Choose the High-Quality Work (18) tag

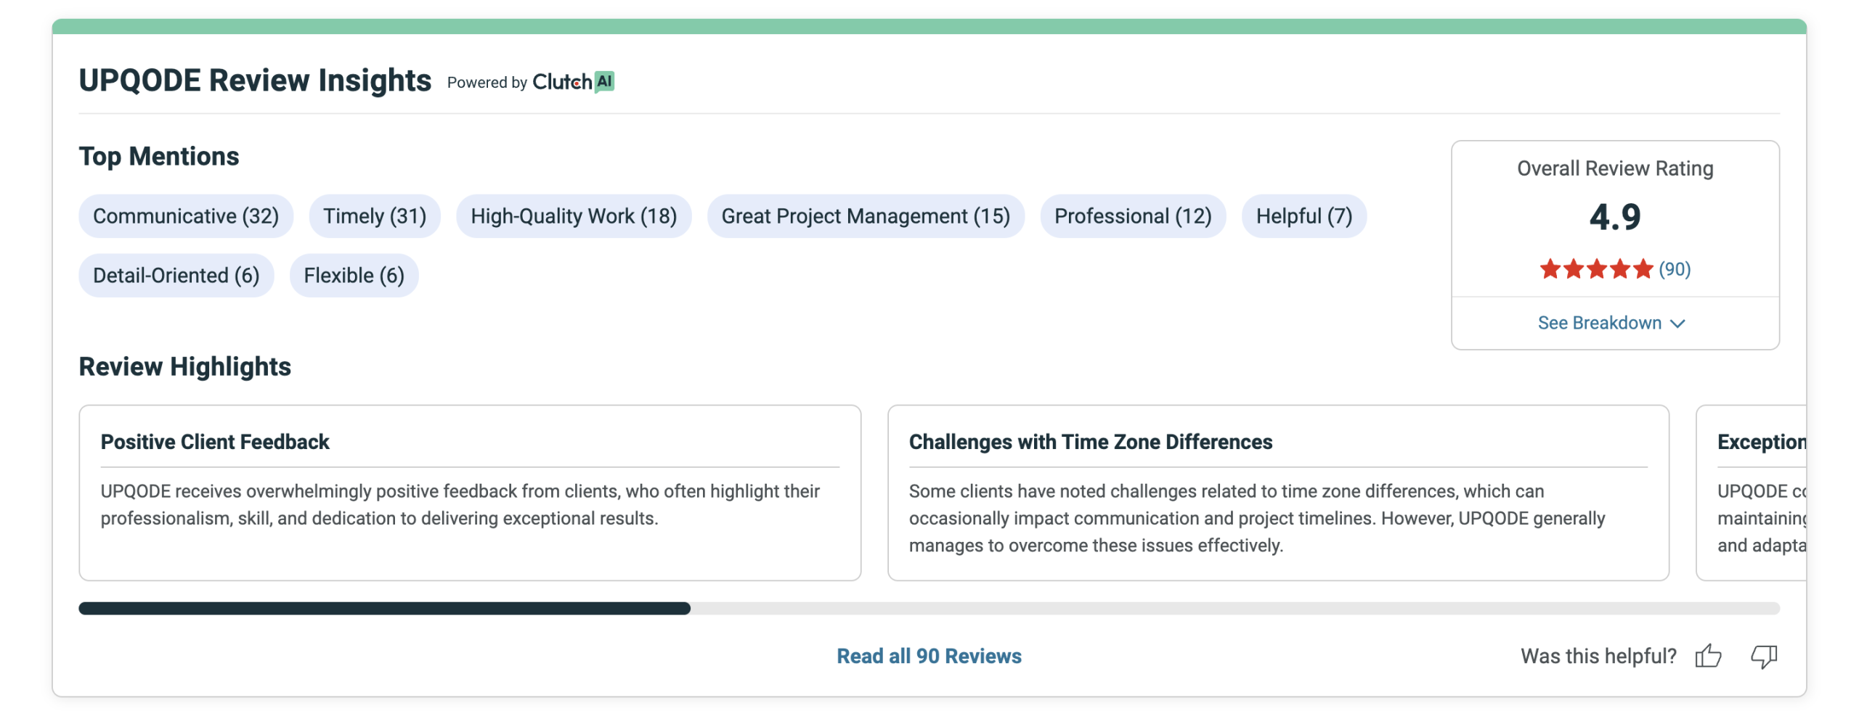pos(574,216)
